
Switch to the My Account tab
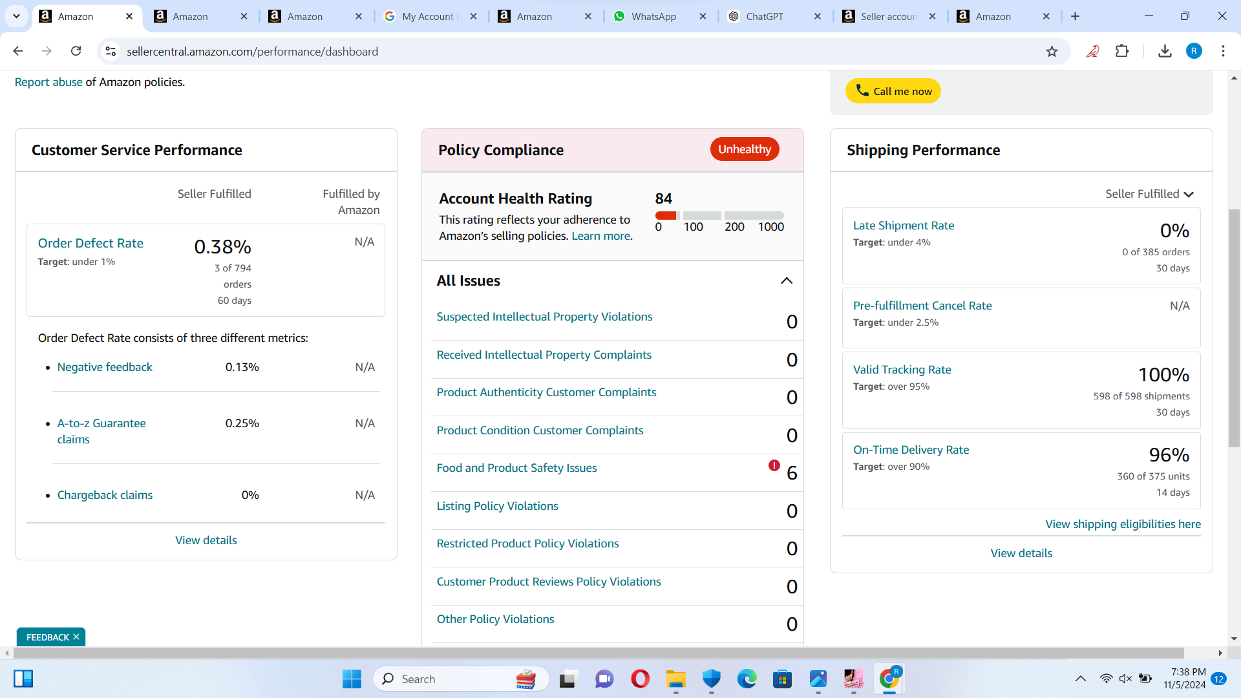coord(430,16)
